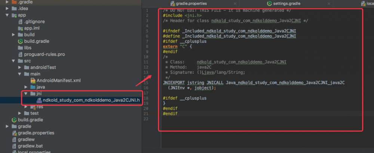
Task: Click the gradle.properties tab icon
Action: (173, 4)
